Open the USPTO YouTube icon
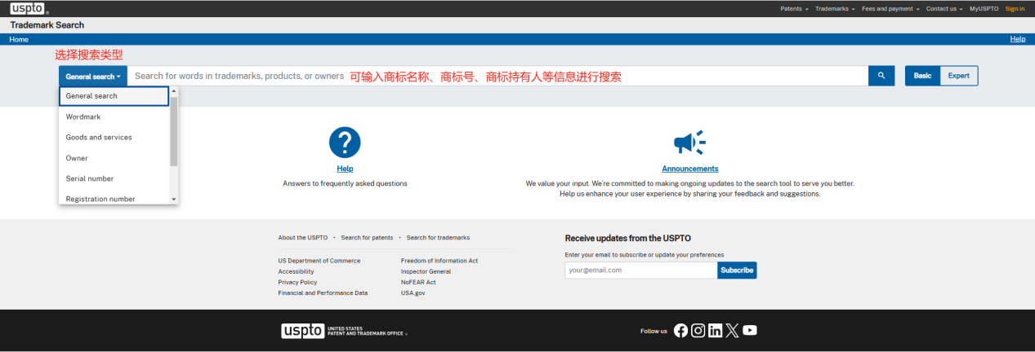The width and height of the screenshot is (1035, 352). 750,330
